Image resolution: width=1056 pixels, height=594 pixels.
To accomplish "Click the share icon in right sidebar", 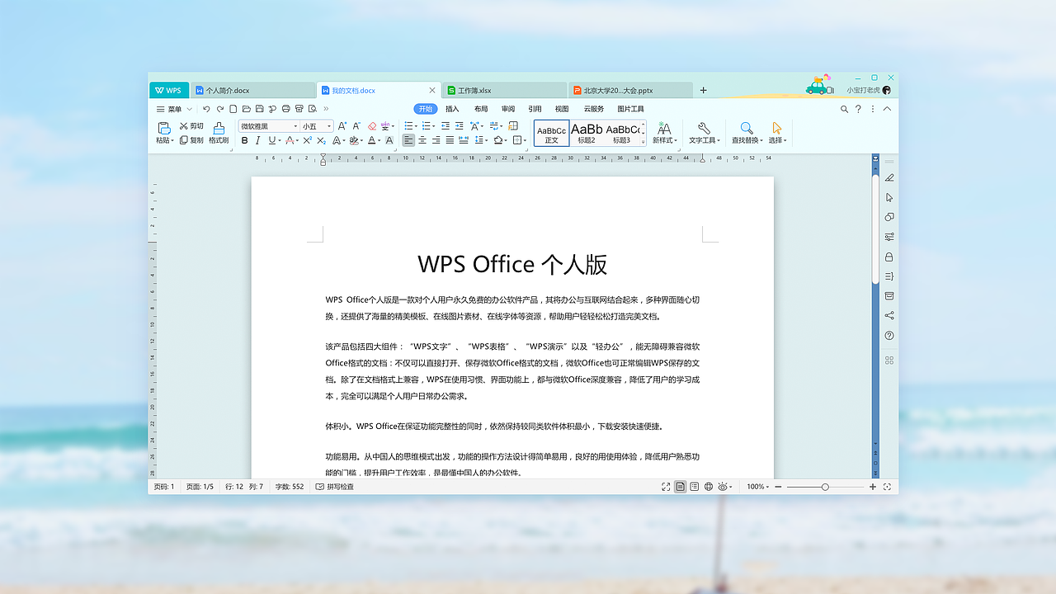I will pyautogui.click(x=889, y=315).
